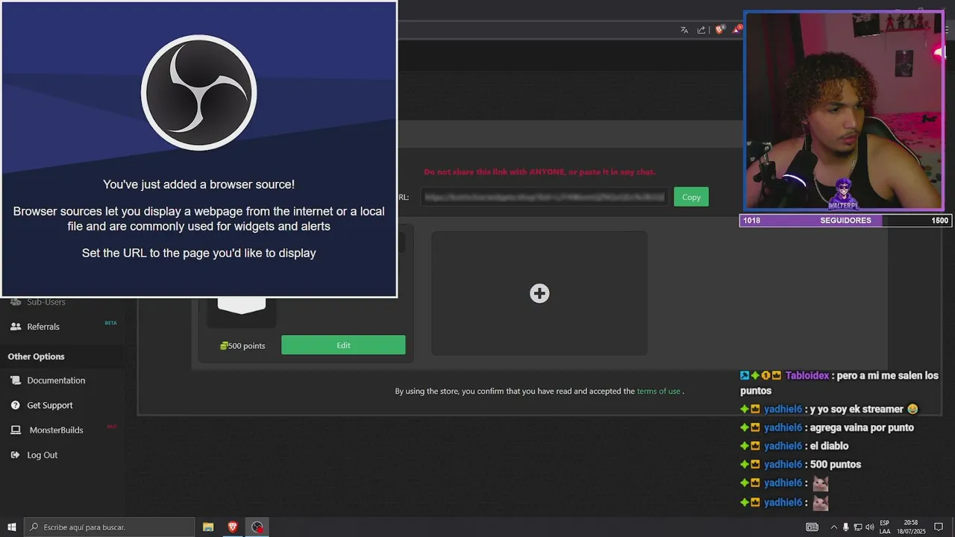Open the volume speaker tray icon
The height and width of the screenshot is (537, 955).
[869, 527]
